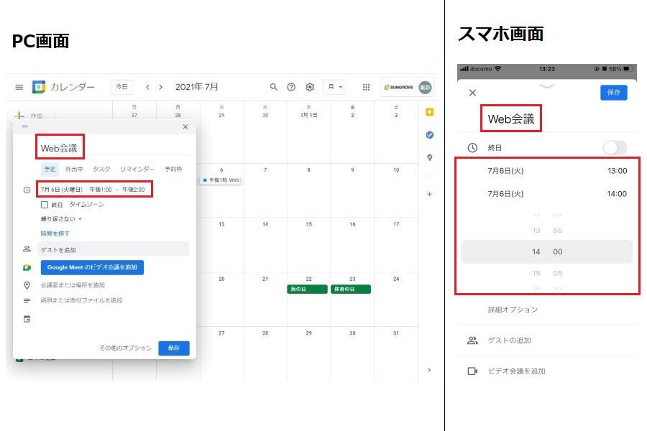The image size is (647, 431).
Task: Click the 時間を探す link
Action: point(55,233)
